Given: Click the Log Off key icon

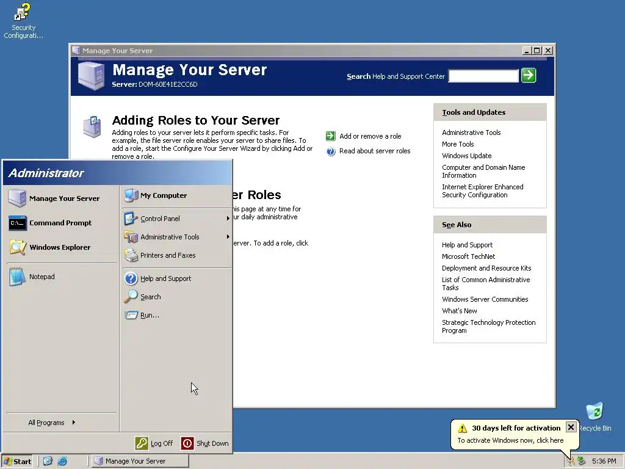Looking at the screenshot, I should click(x=142, y=443).
